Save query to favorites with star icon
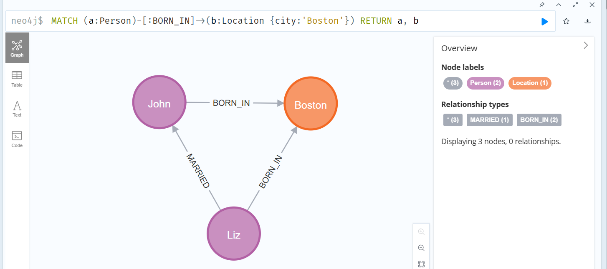 566,21
